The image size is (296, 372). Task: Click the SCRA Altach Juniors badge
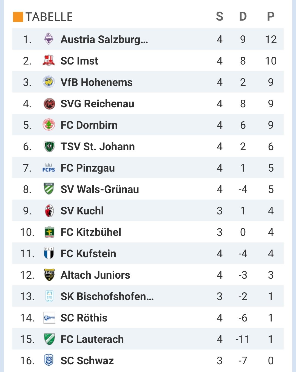49,275
